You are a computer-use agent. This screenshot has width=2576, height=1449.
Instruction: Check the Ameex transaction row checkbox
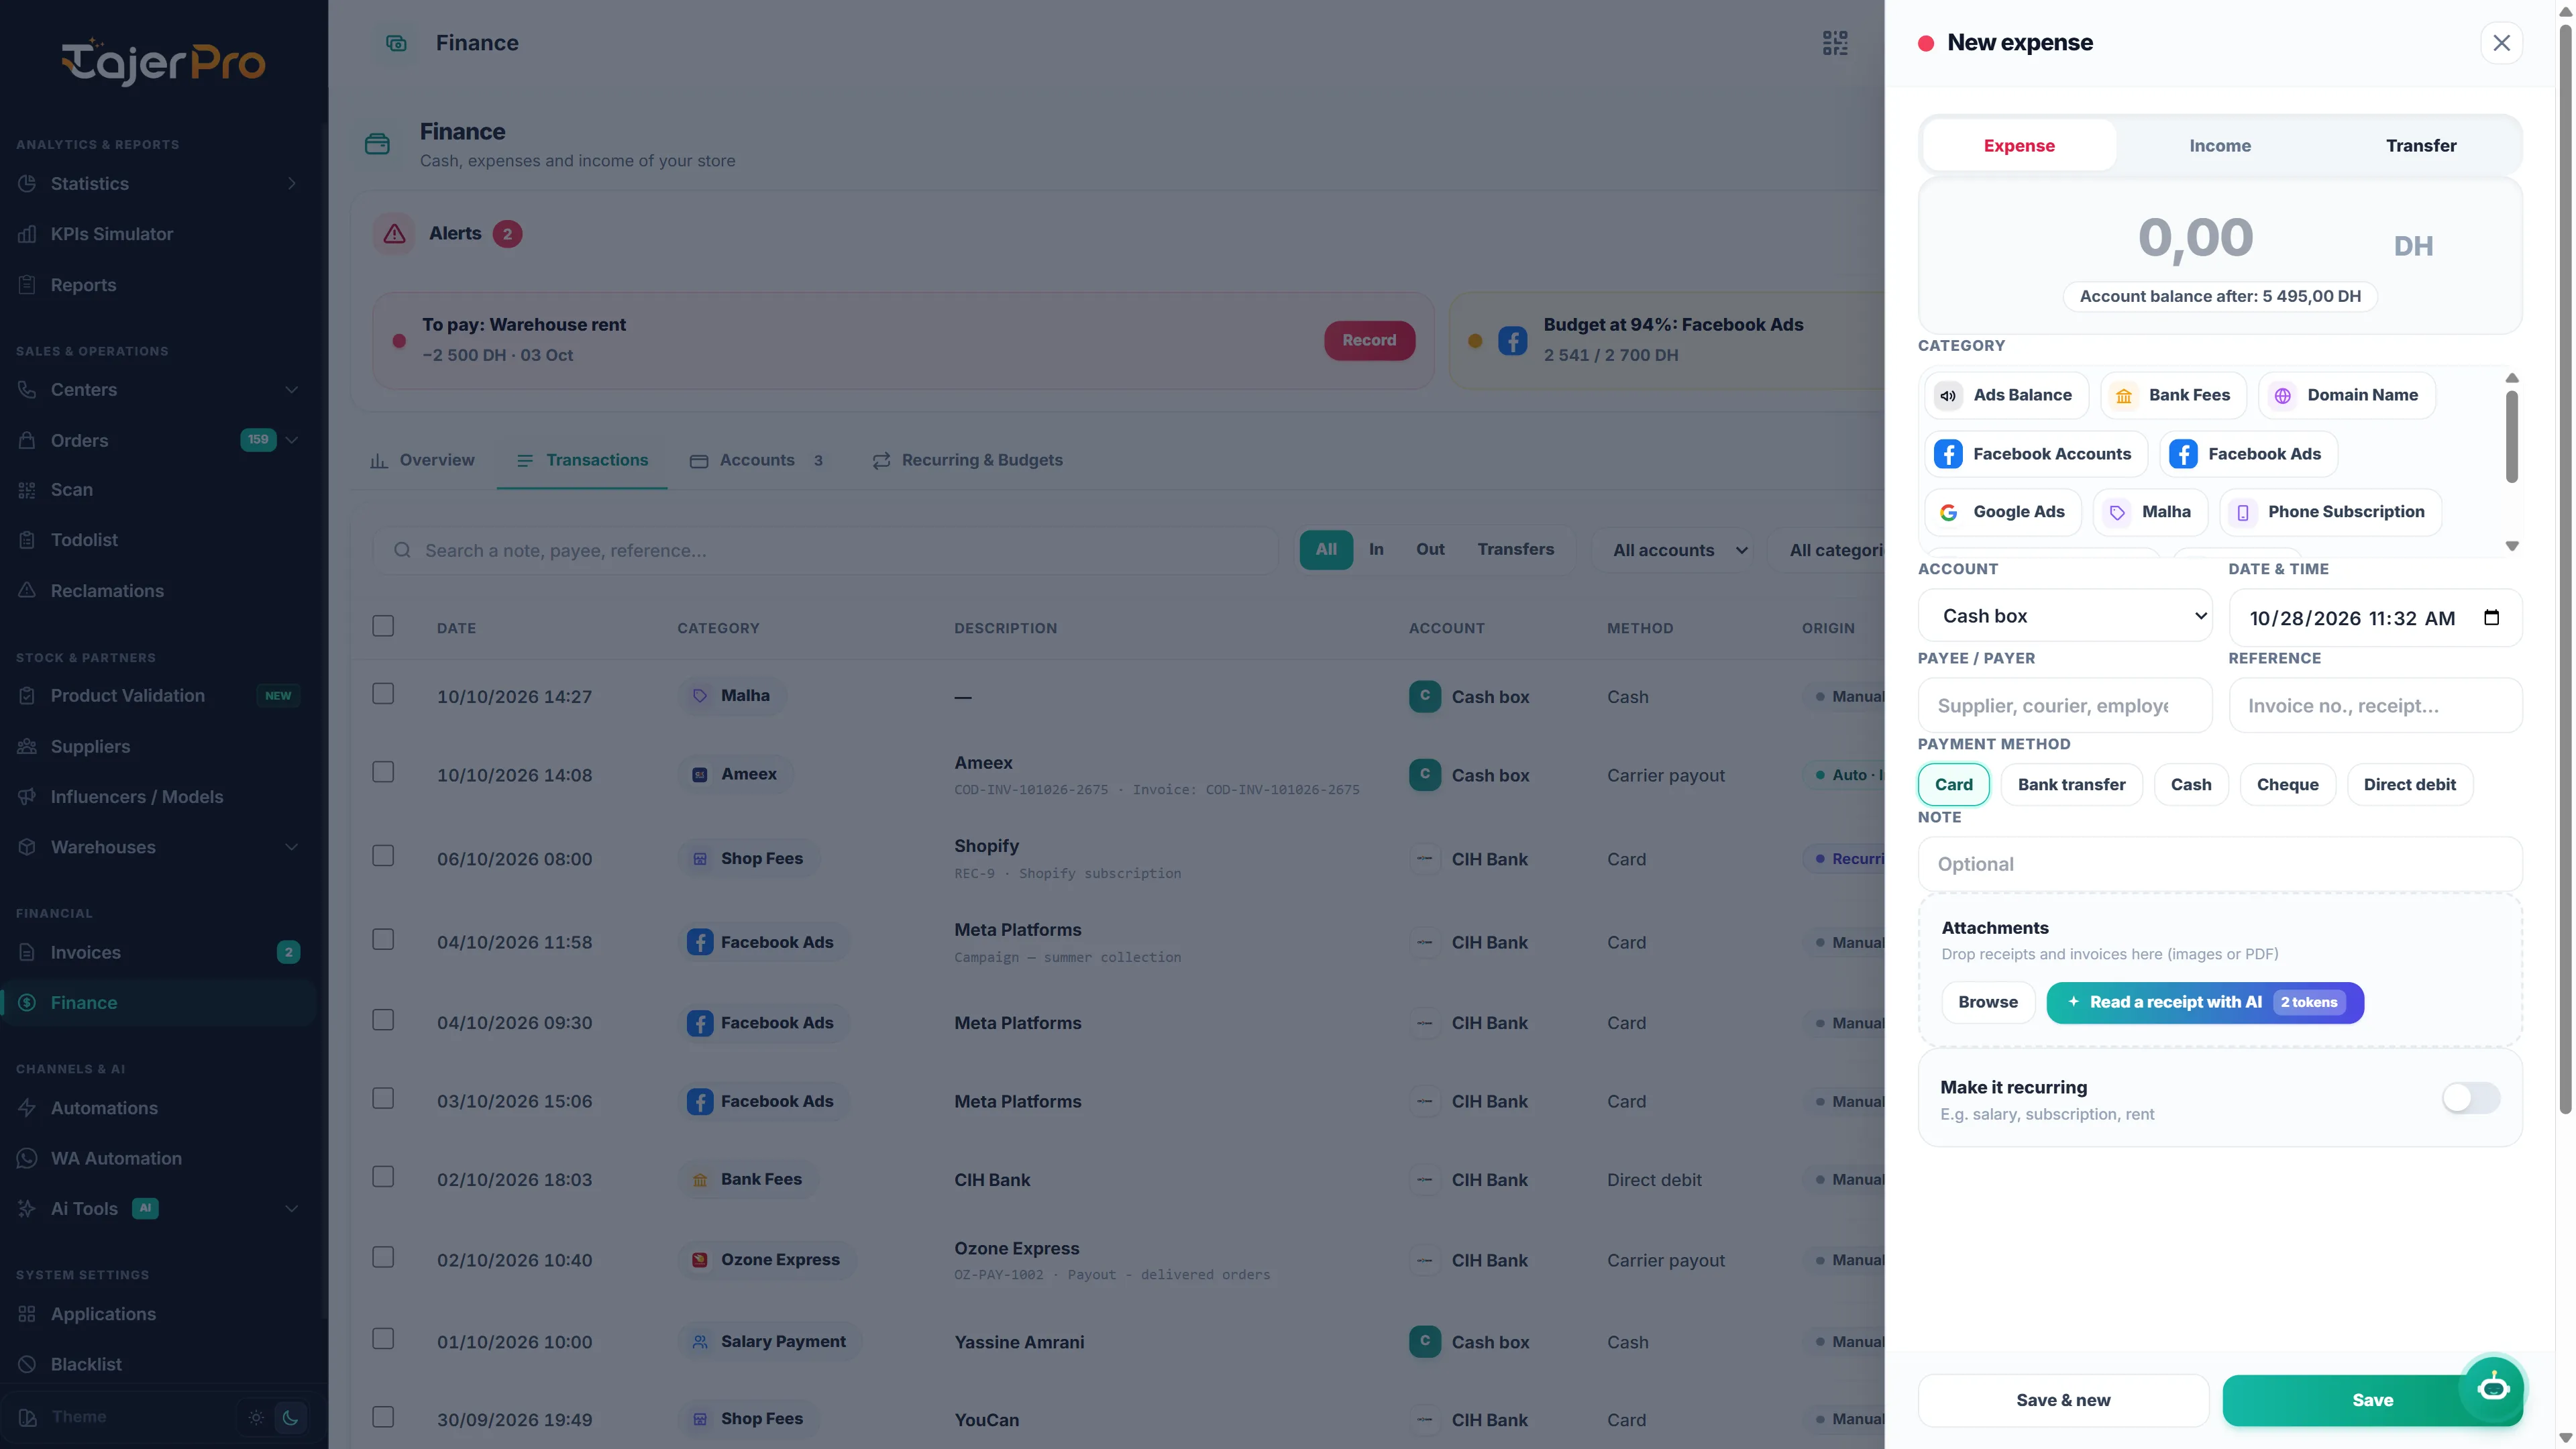point(383,772)
